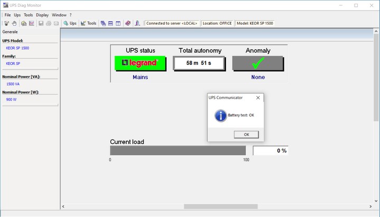Viewport: 380px width, 217px height.
Task: Click the 0 % load value field
Action: (x=270, y=151)
